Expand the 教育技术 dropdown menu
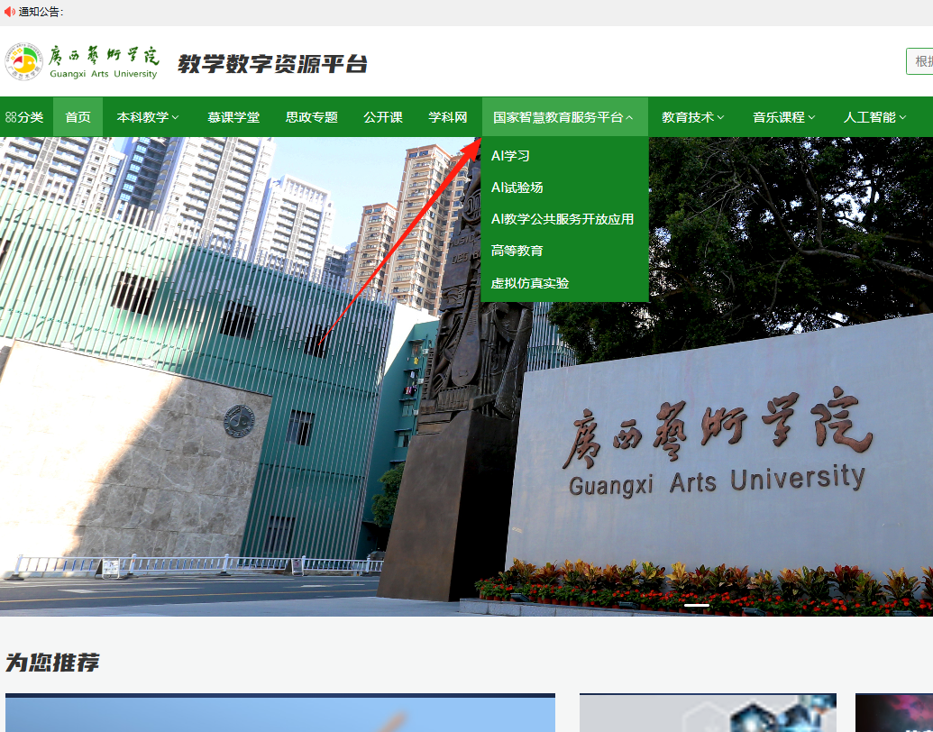Viewport: 933px width, 732px height. [x=694, y=116]
